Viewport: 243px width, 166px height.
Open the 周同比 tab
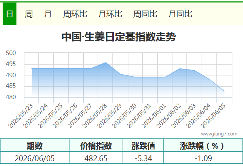click(x=145, y=14)
